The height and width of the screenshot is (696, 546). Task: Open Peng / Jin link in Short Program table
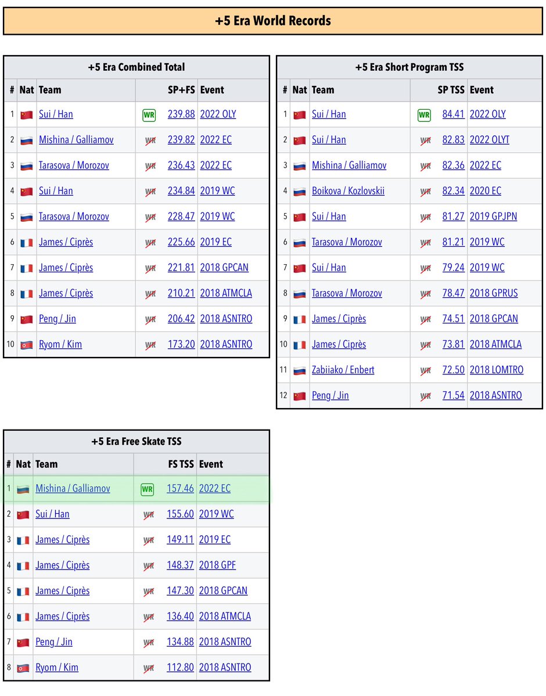click(x=330, y=396)
